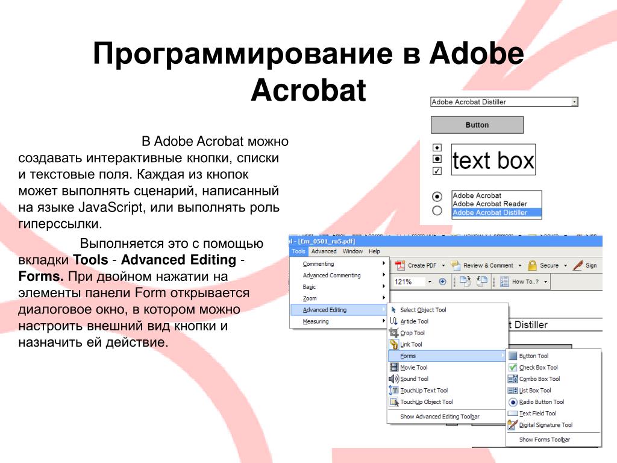Open the Adobe Acrobat Distiller combo box arrow
Screen dimensions: 617x463
click(574, 102)
